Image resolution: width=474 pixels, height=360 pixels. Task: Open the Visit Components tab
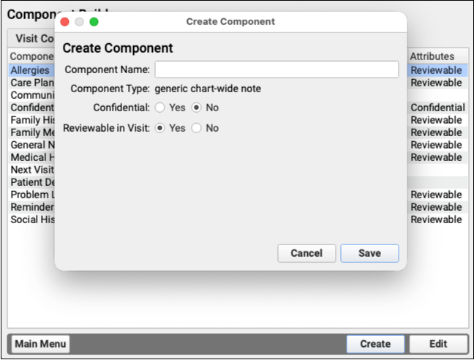33,39
